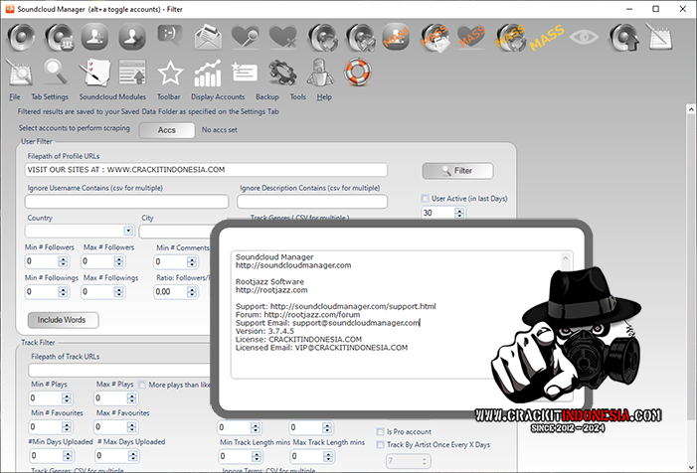This screenshot has height=473, width=697.
Task: Open the Soundcloud Modules menu
Action: [x=112, y=97]
